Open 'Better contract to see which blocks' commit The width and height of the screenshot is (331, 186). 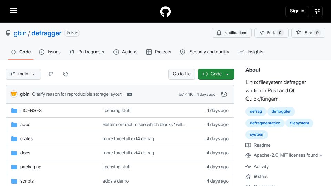pyautogui.click(x=144, y=125)
